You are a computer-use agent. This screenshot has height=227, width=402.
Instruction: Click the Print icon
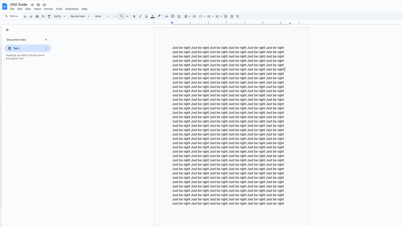coord(37,16)
